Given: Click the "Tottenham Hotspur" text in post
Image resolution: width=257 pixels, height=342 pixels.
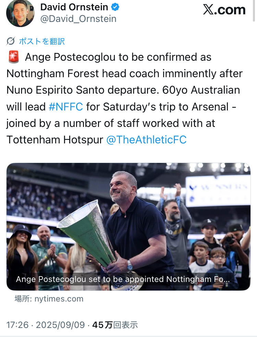Looking at the screenshot, I should tap(54, 140).
